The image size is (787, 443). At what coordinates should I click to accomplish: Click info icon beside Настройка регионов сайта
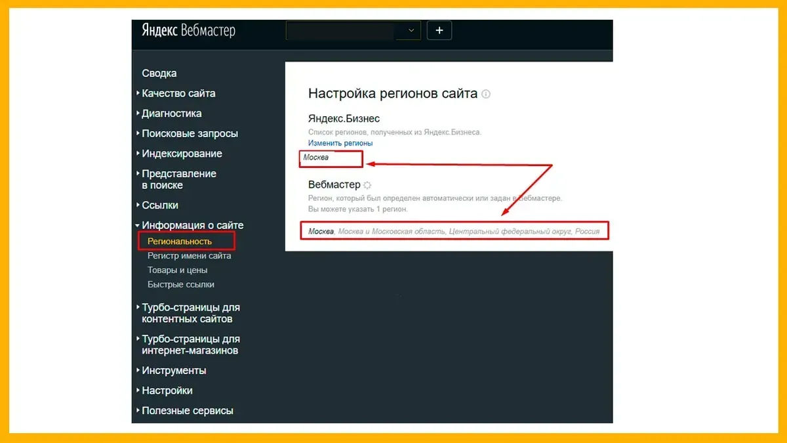tap(486, 94)
